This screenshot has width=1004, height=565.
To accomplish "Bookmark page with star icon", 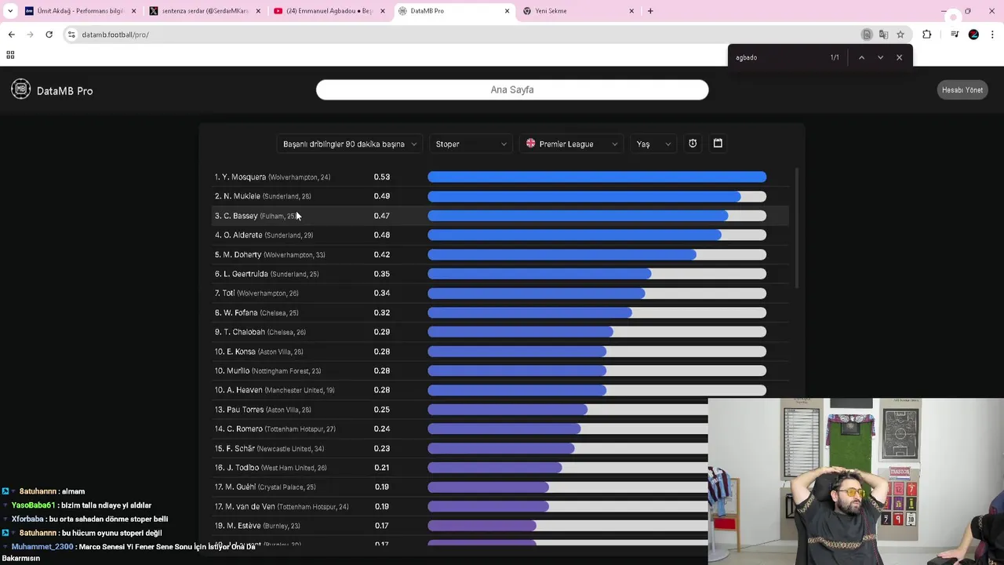I will pyautogui.click(x=900, y=35).
